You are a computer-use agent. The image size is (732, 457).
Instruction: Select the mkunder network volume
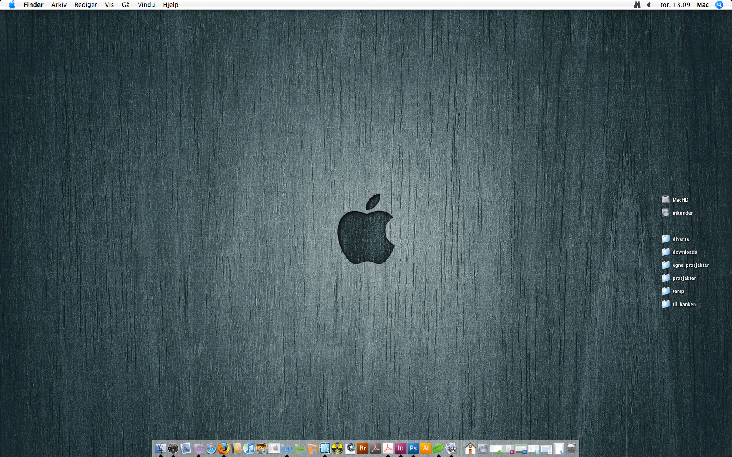(678, 213)
